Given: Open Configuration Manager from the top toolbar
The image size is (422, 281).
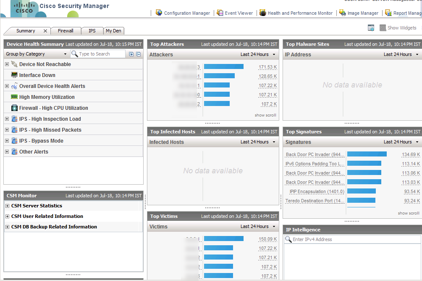Looking at the screenshot, I should point(183,13).
